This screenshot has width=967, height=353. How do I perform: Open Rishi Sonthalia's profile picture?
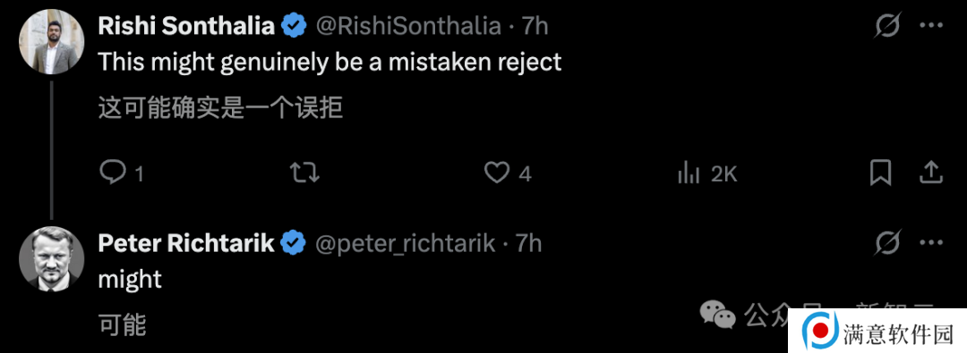pos(52,42)
